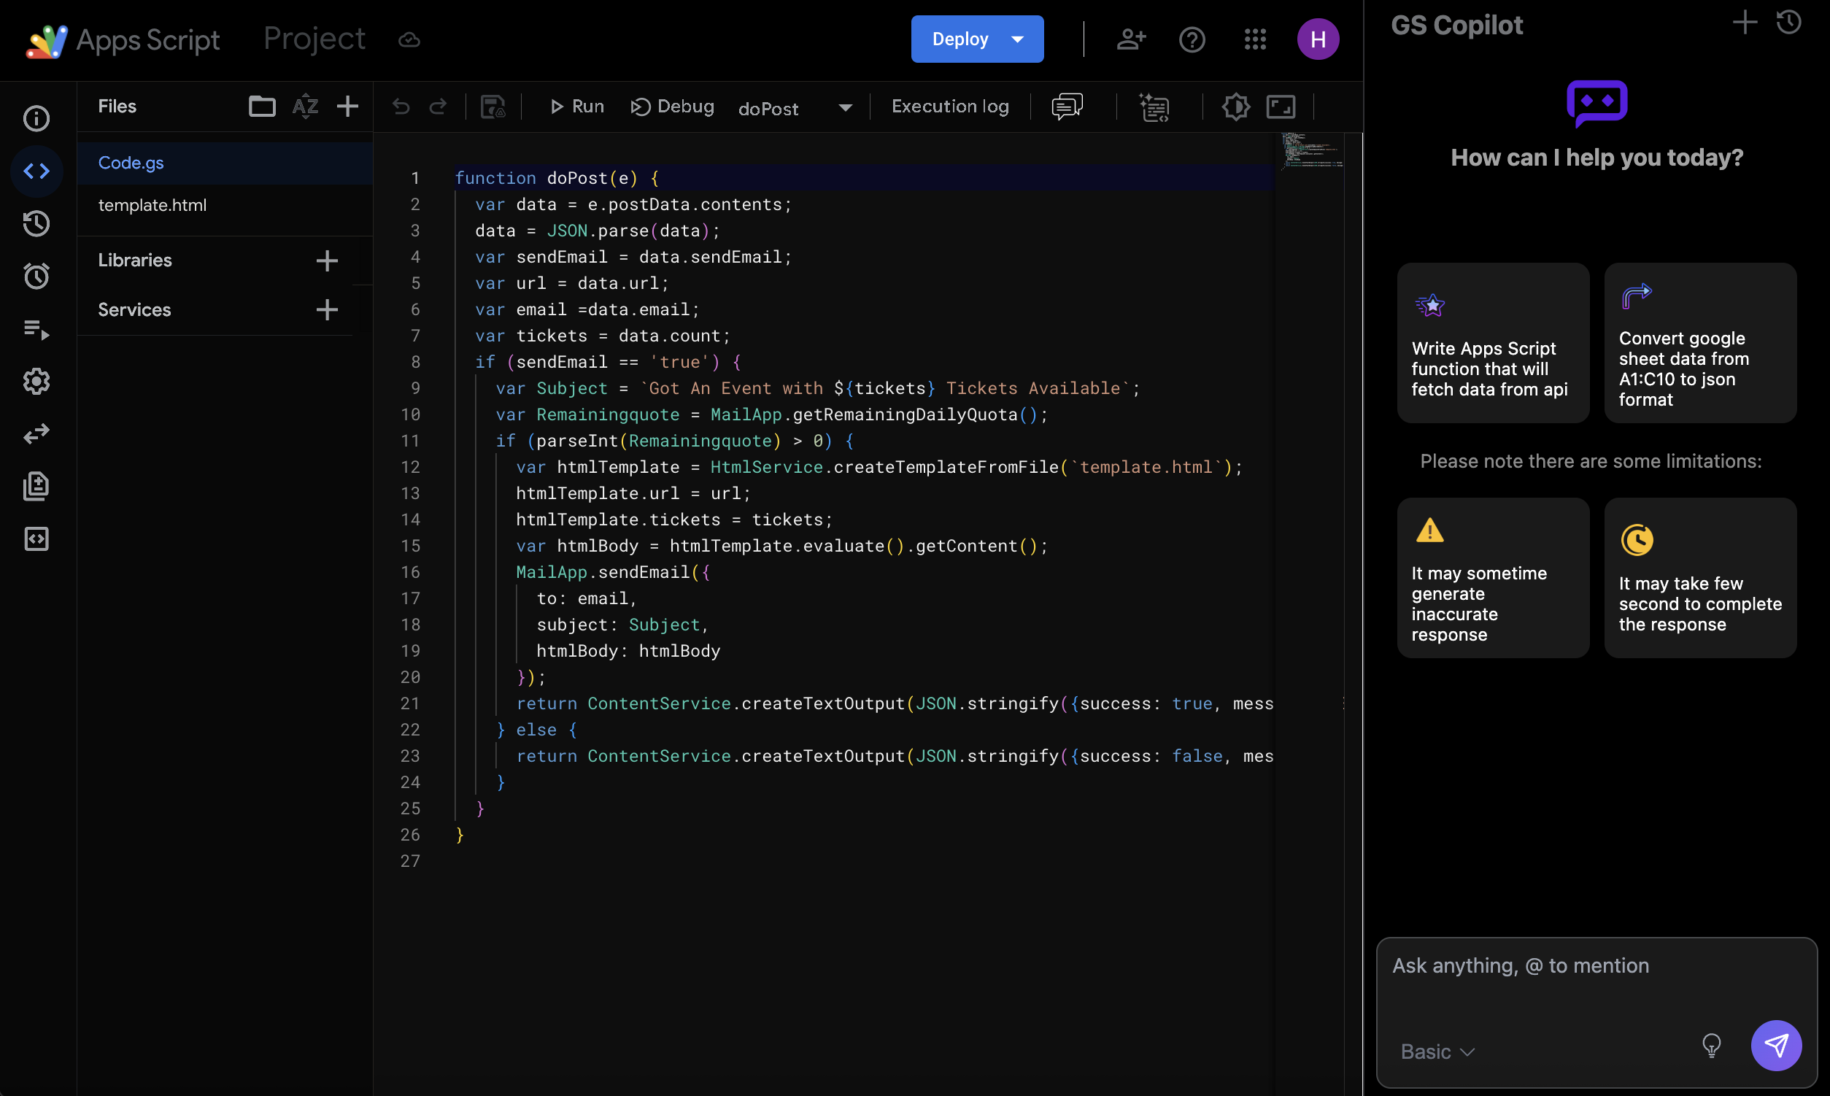Click 'e.postData.contents' on line 2
The image size is (1830, 1096).
[x=684, y=204]
